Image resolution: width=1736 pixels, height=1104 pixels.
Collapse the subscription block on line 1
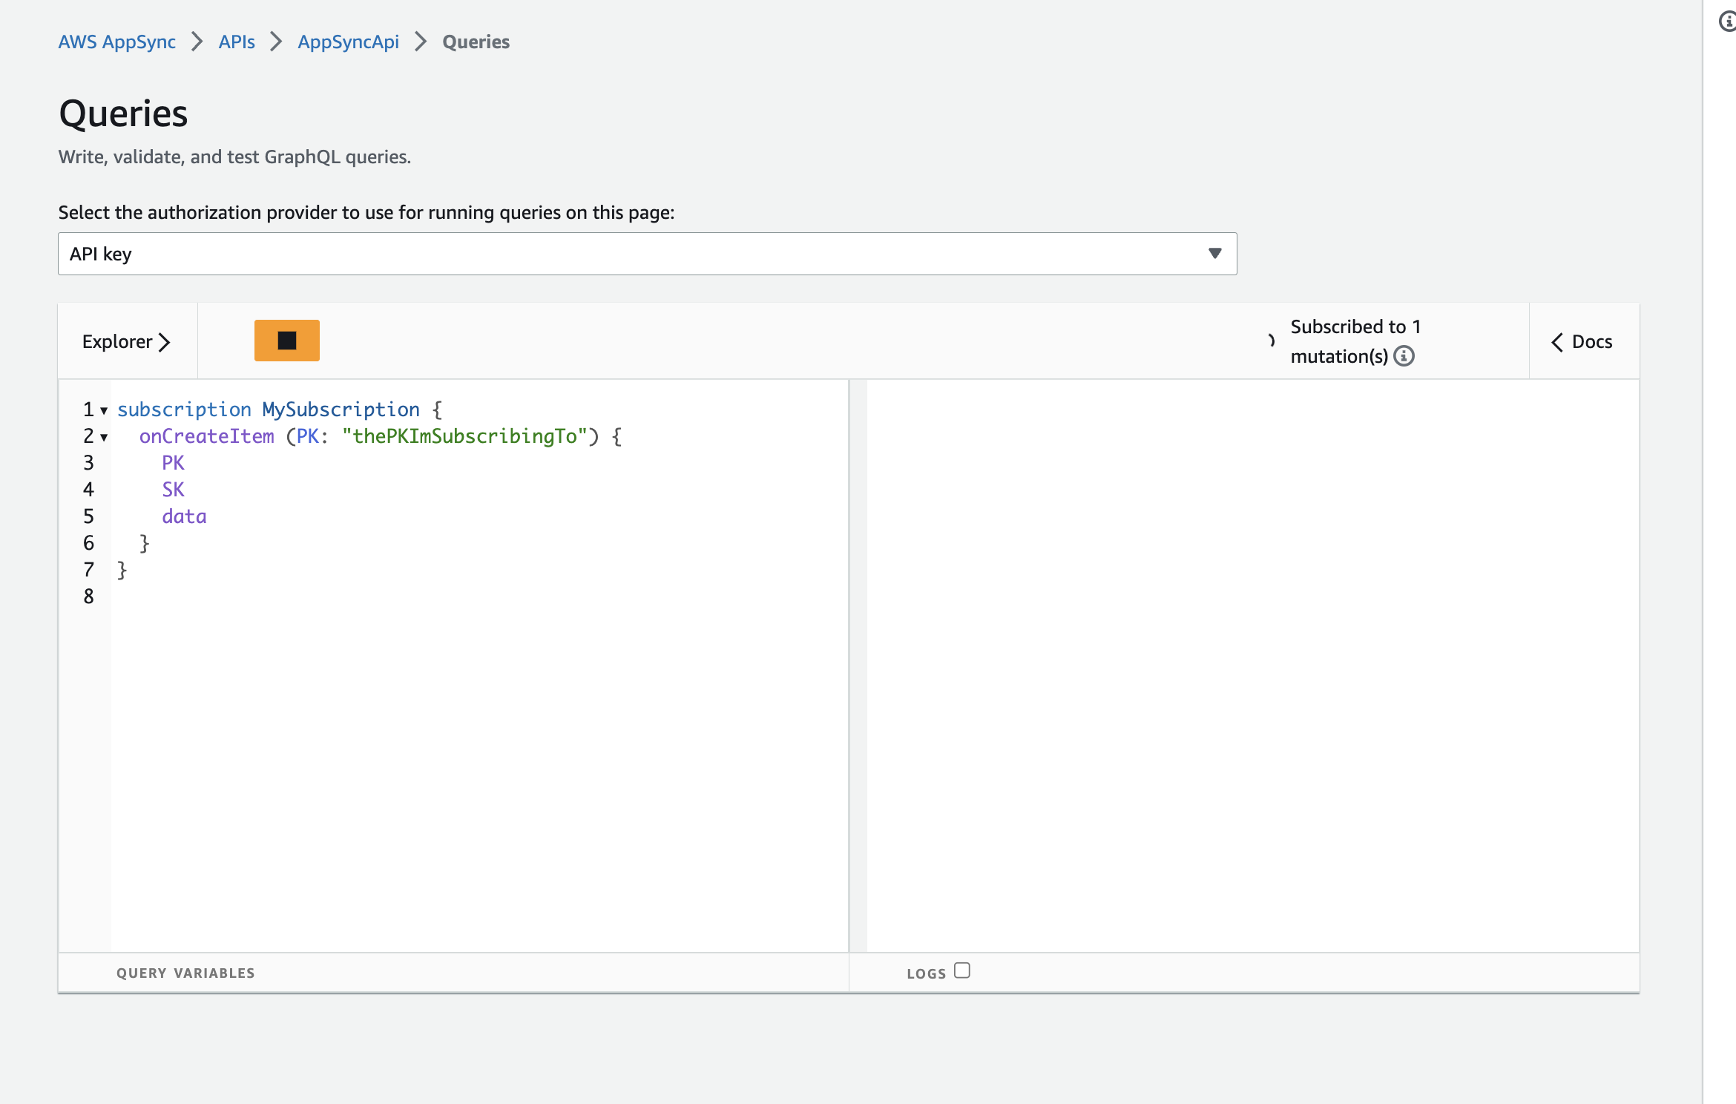(104, 410)
